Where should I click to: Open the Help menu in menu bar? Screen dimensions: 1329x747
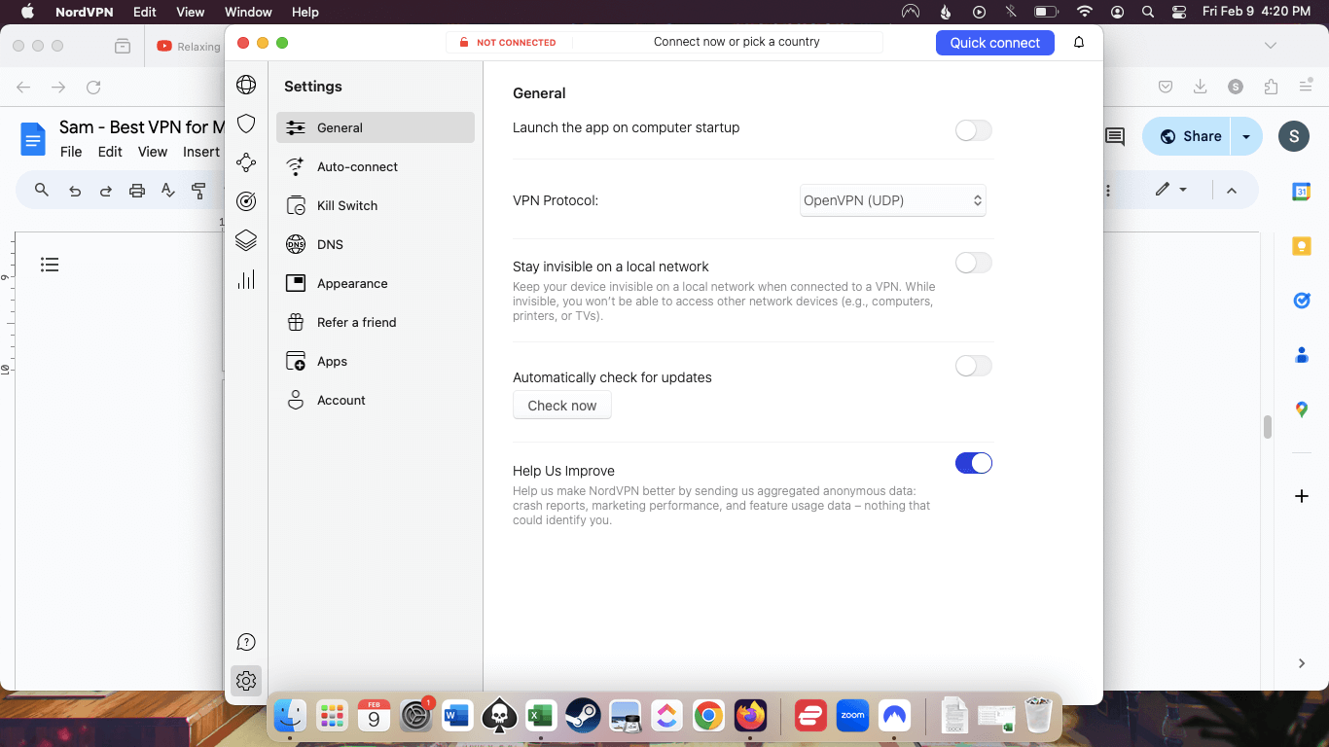pos(305,12)
